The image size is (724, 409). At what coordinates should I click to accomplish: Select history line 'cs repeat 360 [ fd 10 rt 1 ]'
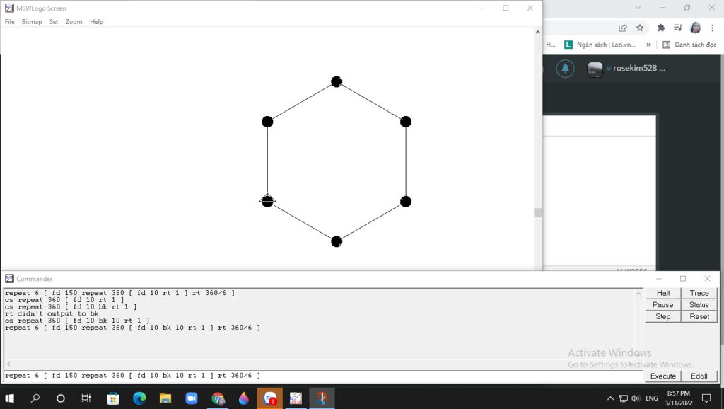tap(64, 300)
